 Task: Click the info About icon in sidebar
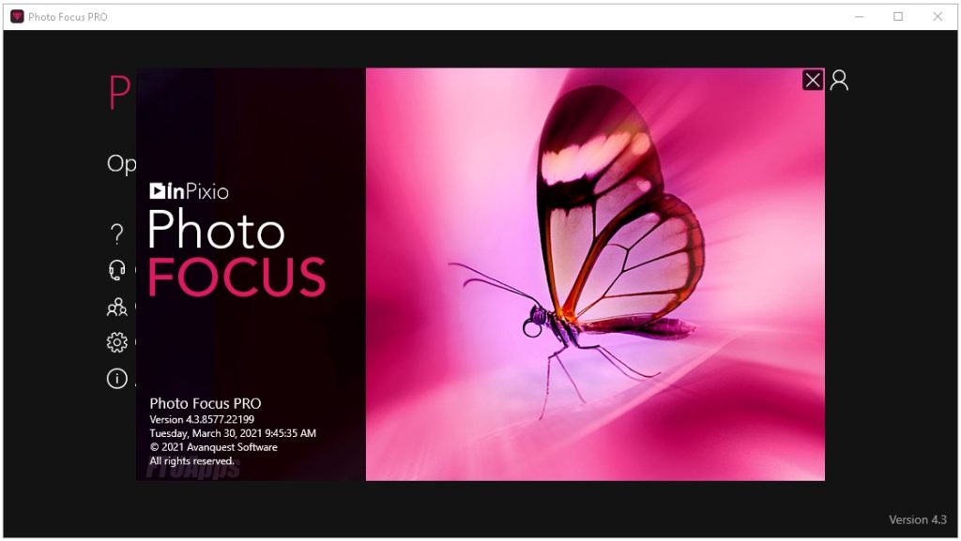click(x=115, y=378)
